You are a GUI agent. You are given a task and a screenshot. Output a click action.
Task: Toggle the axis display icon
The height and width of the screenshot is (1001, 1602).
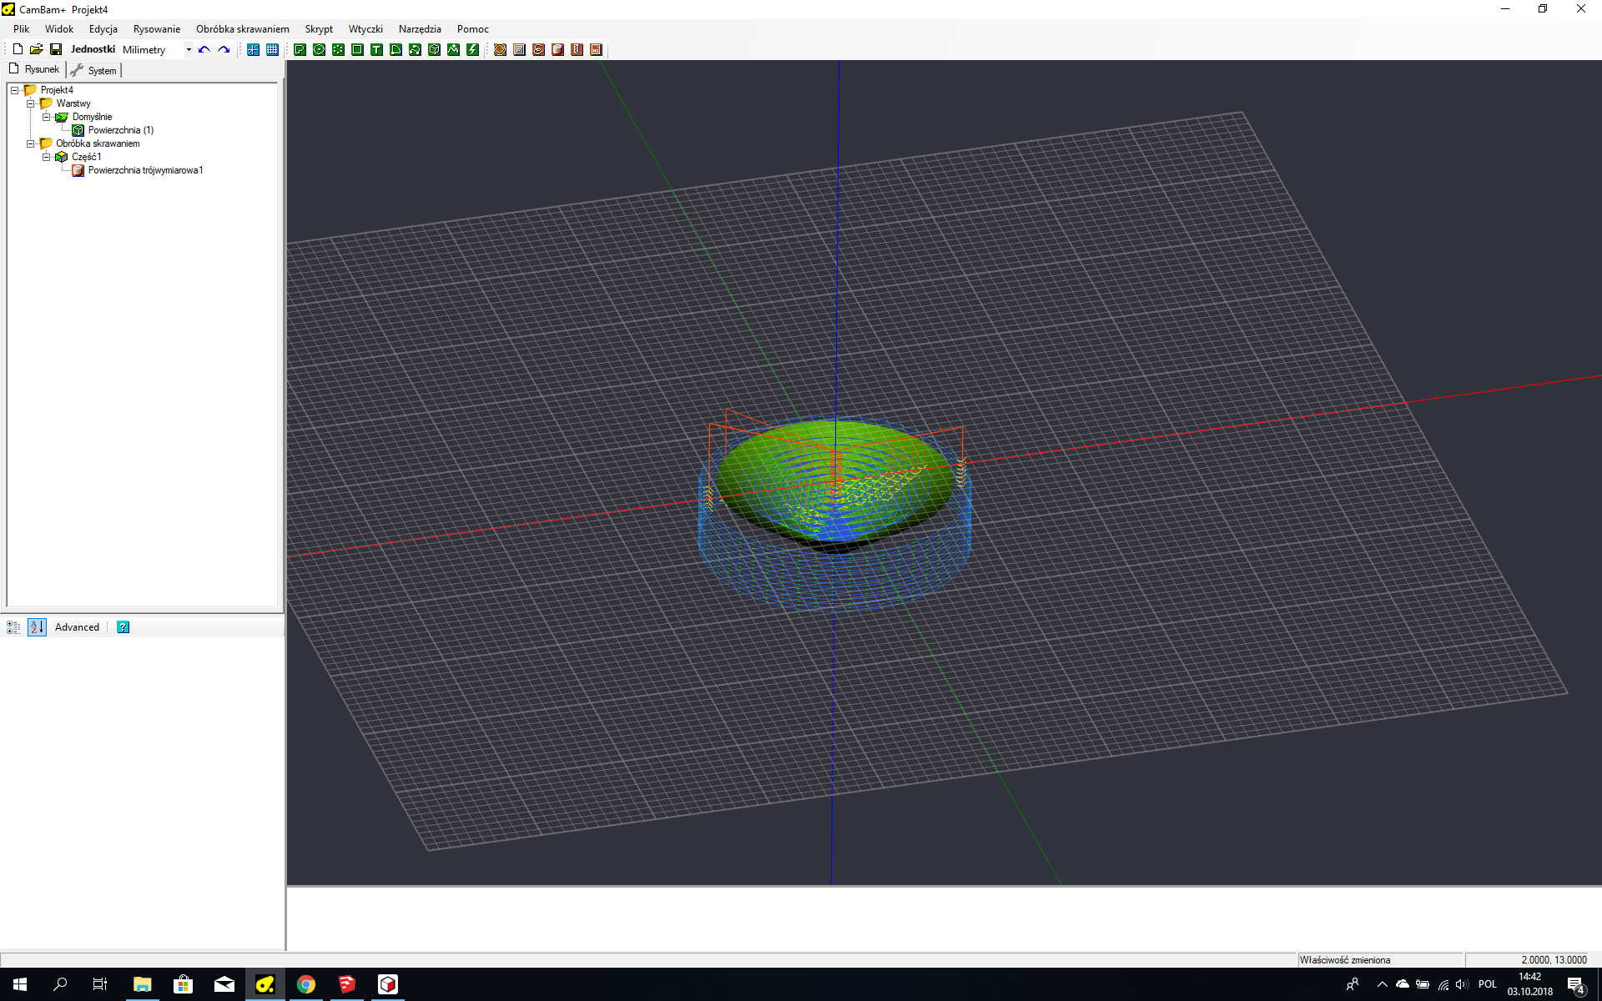pos(253,50)
